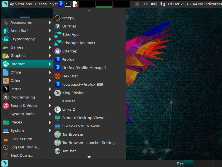Click the Parrot logo beside Applications
The image size is (222, 167).
(x=5, y=4)
